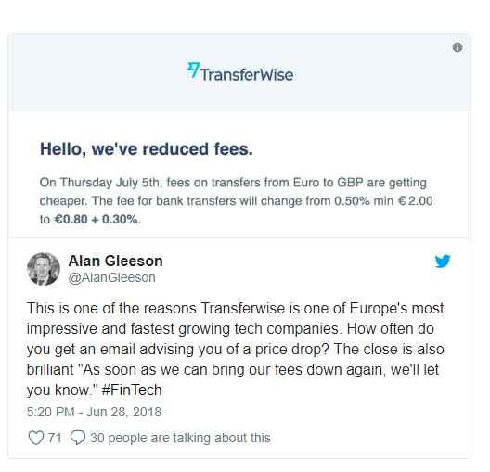Click the tweet body text about Transferwise
This screenshot has width=490, height=472.
[236, 349]
